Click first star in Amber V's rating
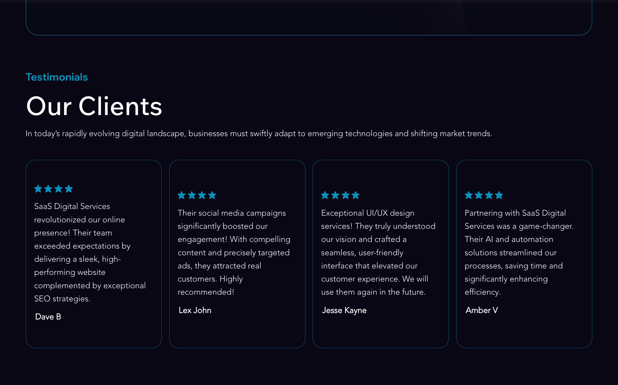 [x=469, y=195]
